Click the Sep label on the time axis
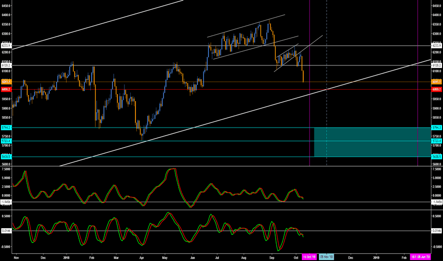The width and height of the screenshot is (443, 261). [x=272, y=258]
